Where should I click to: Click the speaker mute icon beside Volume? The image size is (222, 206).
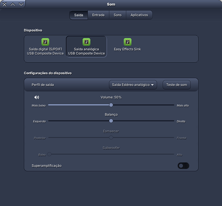tap(37, 97)
